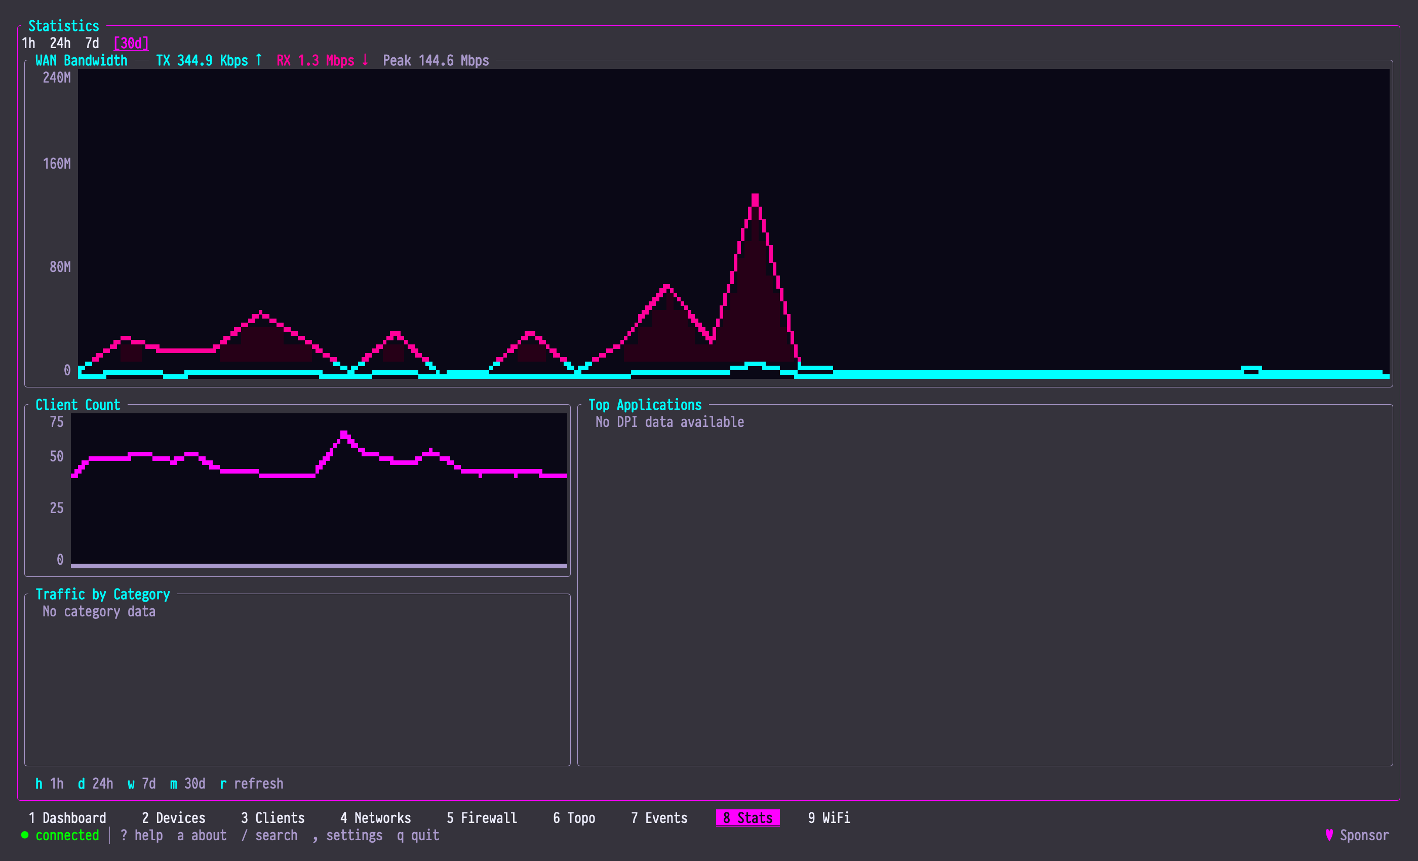Image resolution: width=1418 pixels, height=861 pixels.
Task: Switch to the WiFi tab
Action: click(x=830, y=818)
